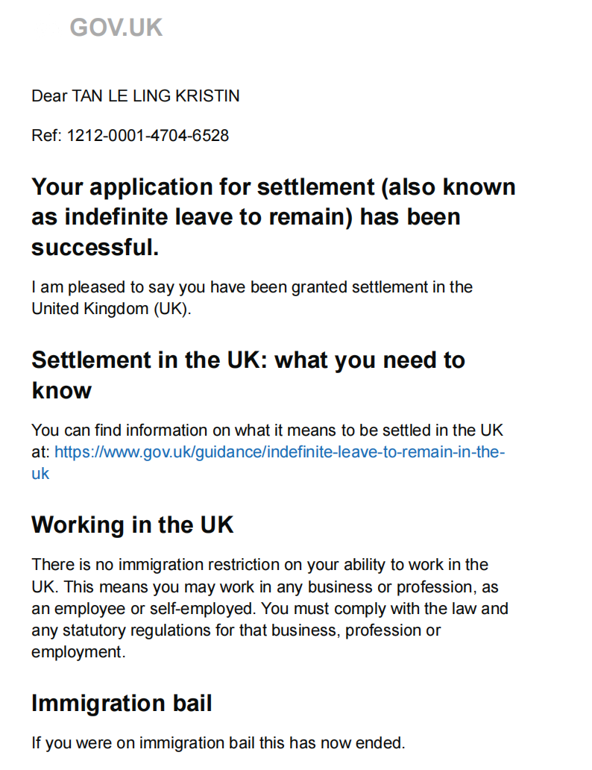Click the "Ref:" label
The image size is (592, 770).
[x=46, y=136]
